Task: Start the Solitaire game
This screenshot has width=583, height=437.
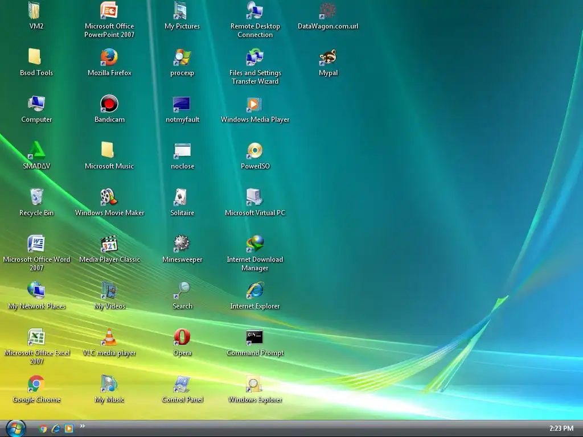Action: tap(182, 197)
